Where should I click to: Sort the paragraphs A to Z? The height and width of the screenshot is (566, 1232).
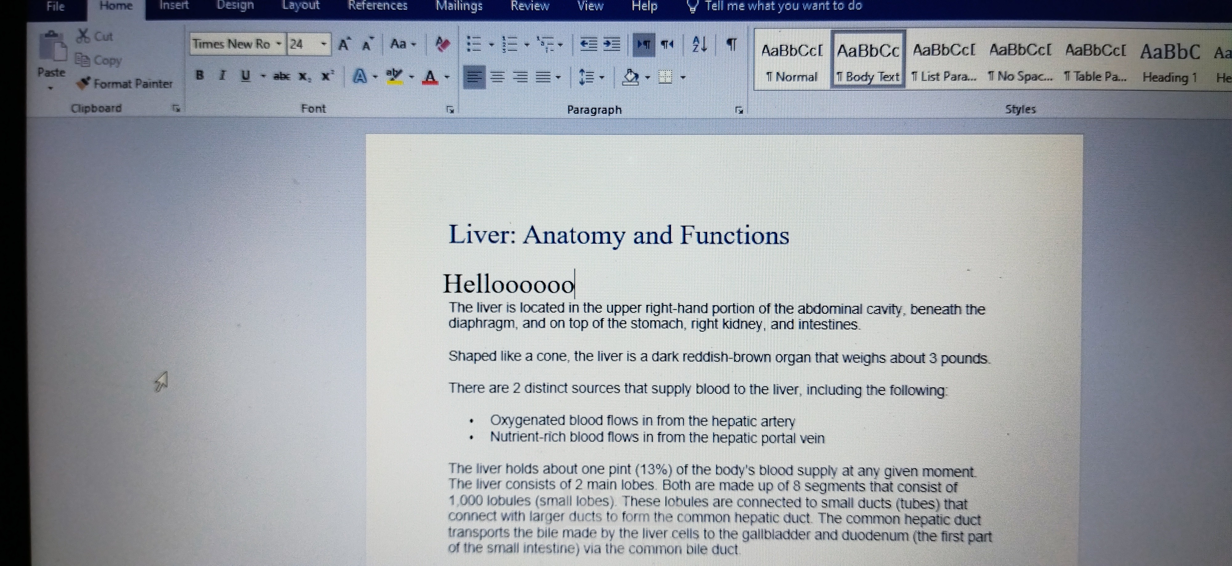(x=699, y=44)
